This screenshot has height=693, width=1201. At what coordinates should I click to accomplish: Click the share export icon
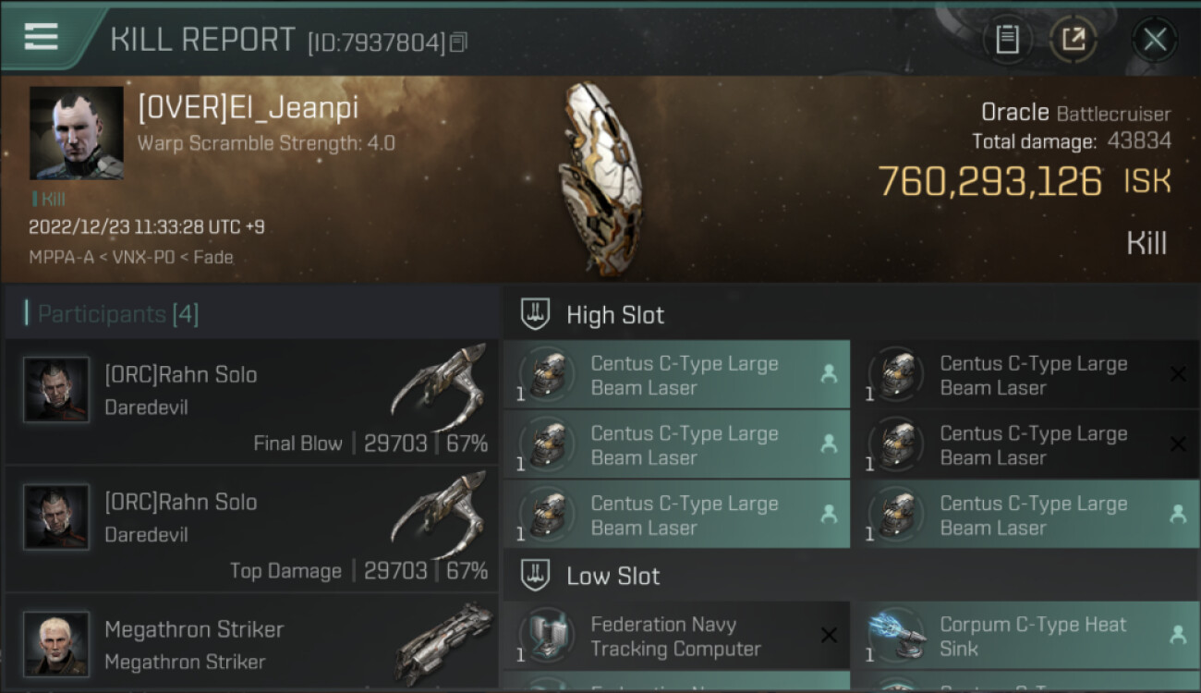point(1073,40)
